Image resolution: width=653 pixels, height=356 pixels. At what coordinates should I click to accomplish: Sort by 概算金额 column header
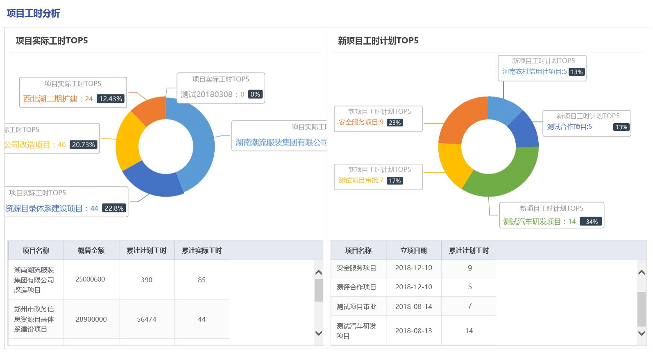click(91, 250)
